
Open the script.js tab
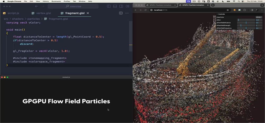tap(11, 13)
